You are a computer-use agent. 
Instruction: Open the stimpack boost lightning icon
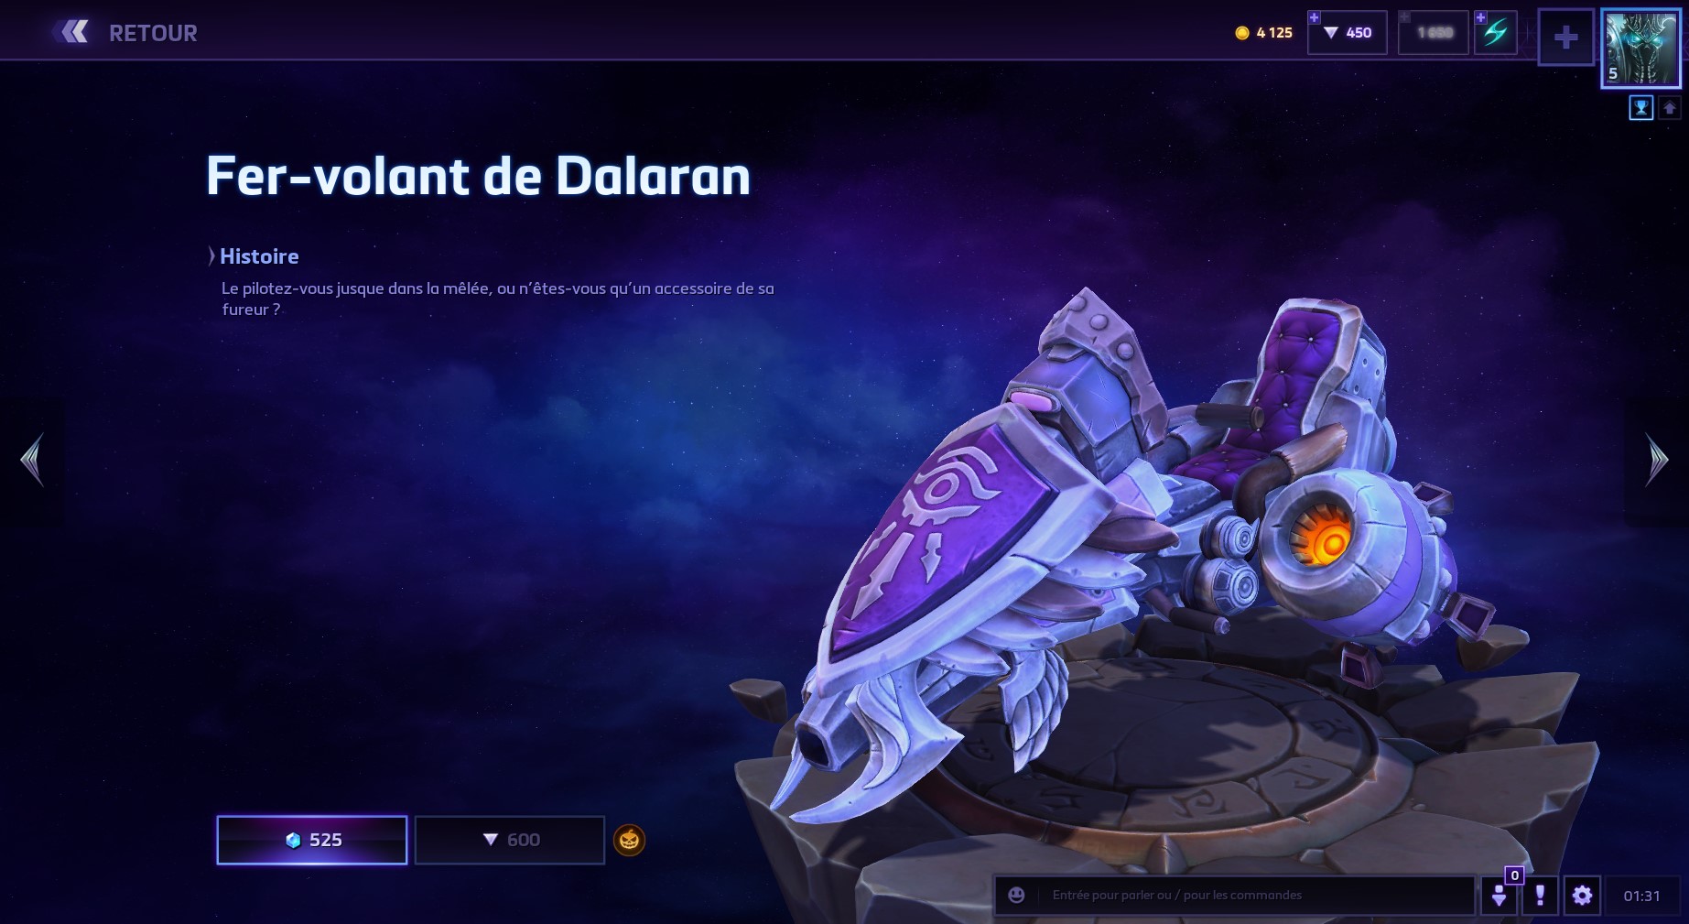[x=1496, y=33]
